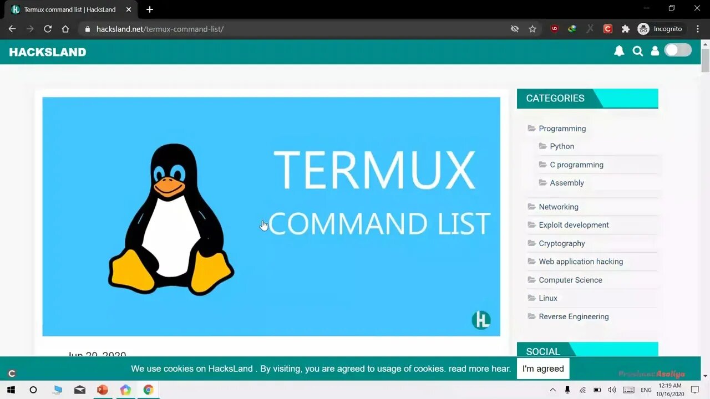Viewport: 710px width, 399px height.
Task: Click the browser forward arrow
Action: [30, 29]
